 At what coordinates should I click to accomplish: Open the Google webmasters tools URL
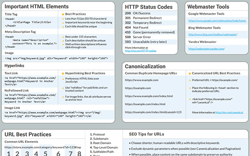[x=217, y=20]
